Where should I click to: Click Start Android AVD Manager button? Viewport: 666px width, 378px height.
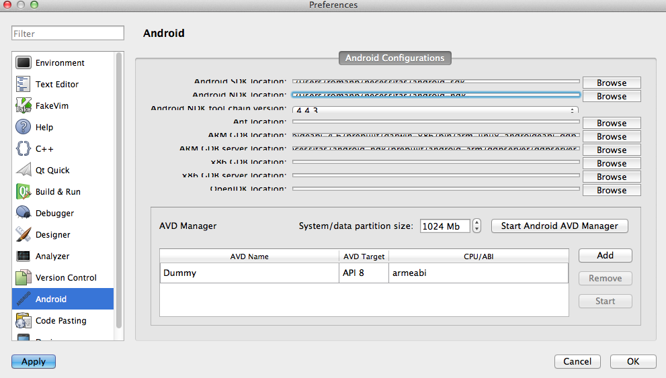coord(559,226)
